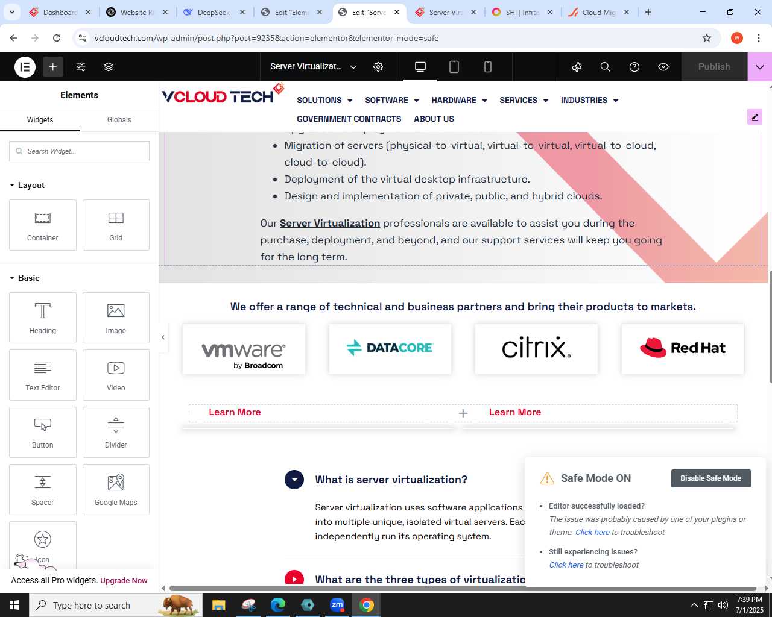772x617 pixels.
Task: Collapse the Elements panel arrow
Action: tap(163, 337)
